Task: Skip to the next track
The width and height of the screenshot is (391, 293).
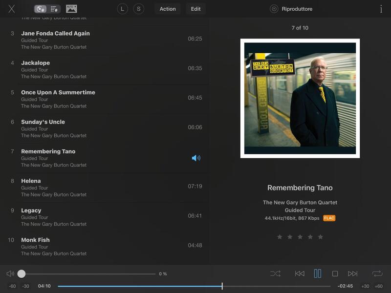Action: (353, 274)
